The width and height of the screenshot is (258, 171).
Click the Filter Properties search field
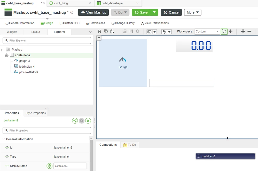coord(47,130)
